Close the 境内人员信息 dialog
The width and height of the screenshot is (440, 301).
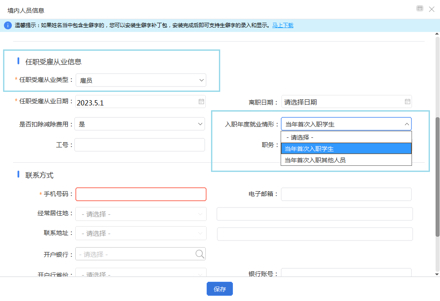click(431, 9)
